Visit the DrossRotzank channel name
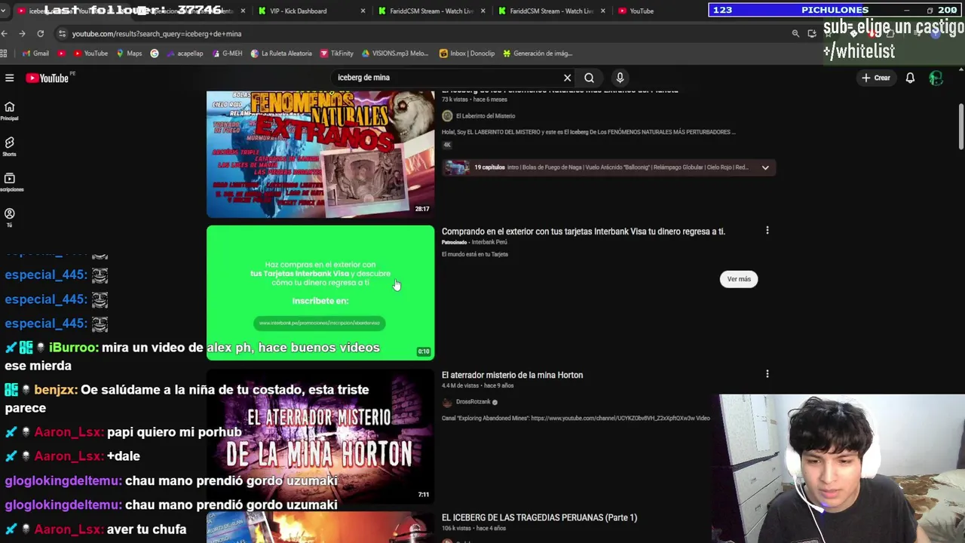Image resolution: width=965 pixels, height=543 pixels. point(473,402)
